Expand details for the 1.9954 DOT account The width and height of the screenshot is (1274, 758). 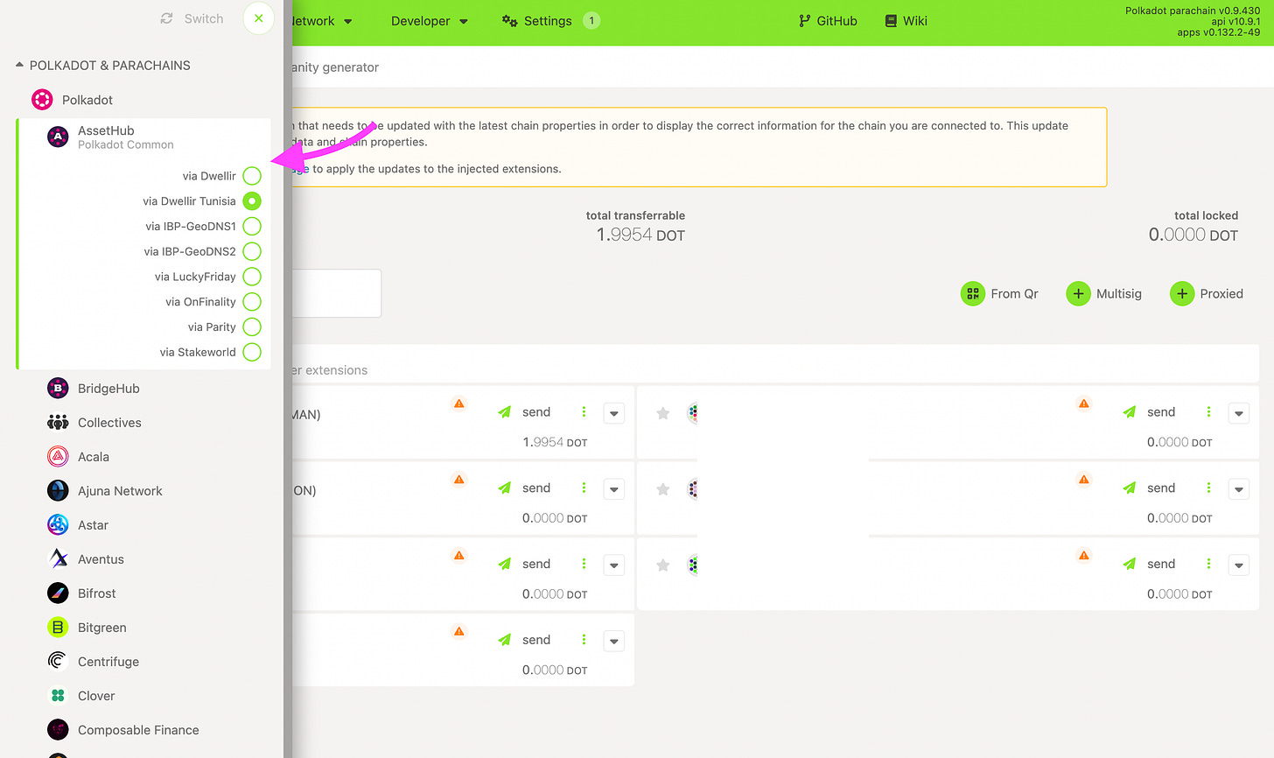614,413
